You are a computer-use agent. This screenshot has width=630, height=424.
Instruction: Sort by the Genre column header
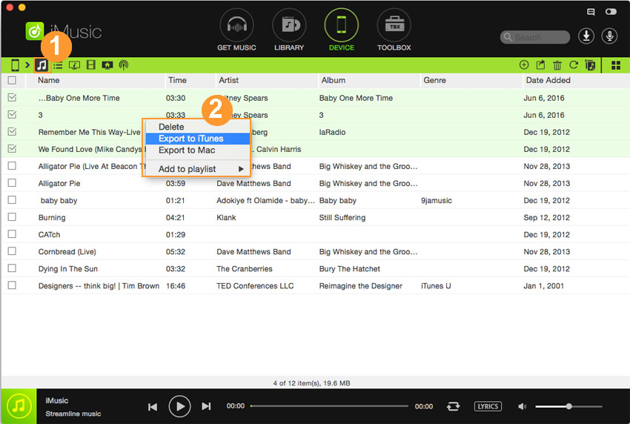471,80
